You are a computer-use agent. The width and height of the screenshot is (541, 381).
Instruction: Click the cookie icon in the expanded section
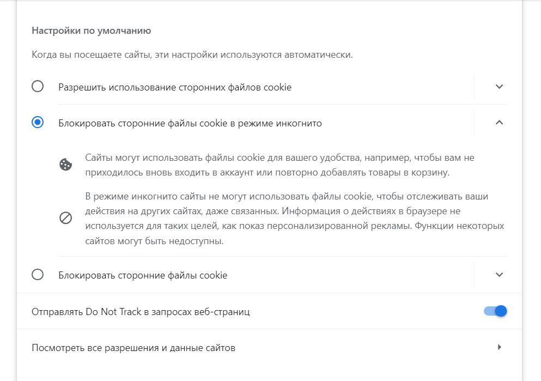[x=65, y=165]
